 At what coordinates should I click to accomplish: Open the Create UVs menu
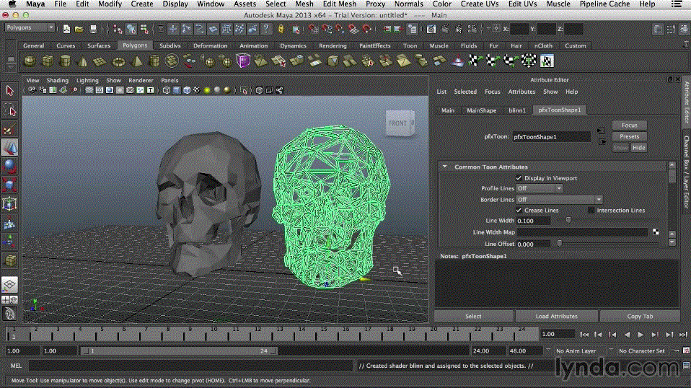[480, 4]
